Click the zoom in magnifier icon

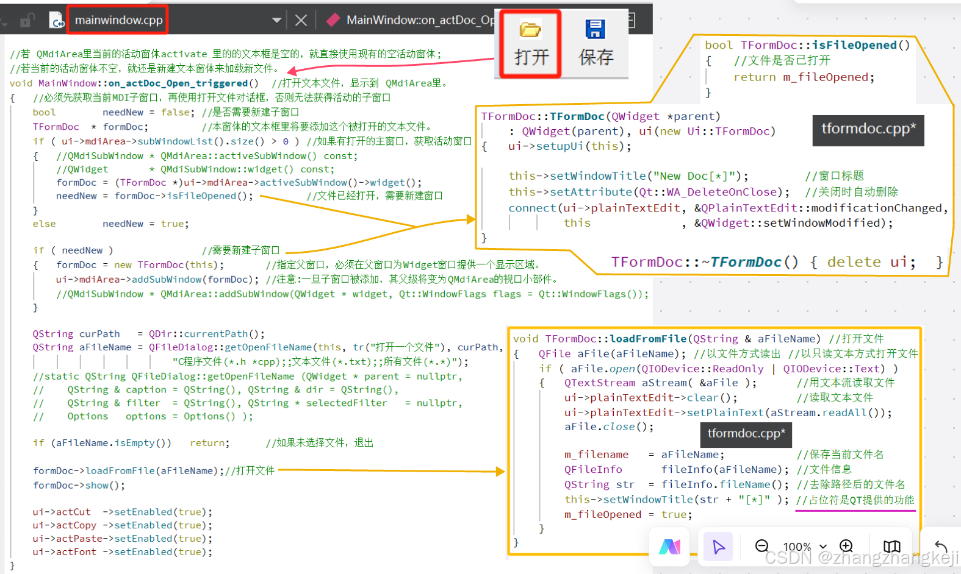point(846,546)
